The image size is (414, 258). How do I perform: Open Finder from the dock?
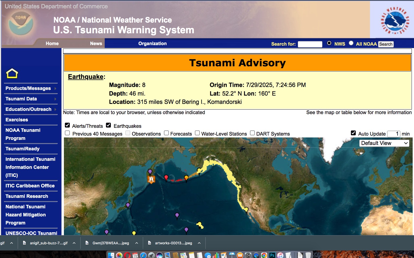[x=111, y=255]
